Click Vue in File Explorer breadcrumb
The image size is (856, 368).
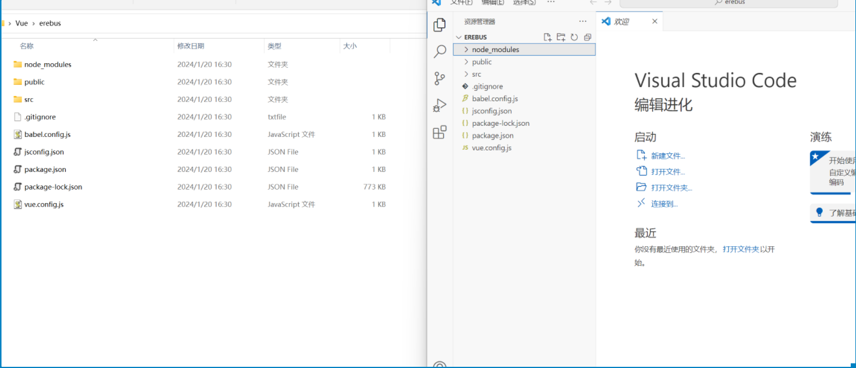coord(22,23)
